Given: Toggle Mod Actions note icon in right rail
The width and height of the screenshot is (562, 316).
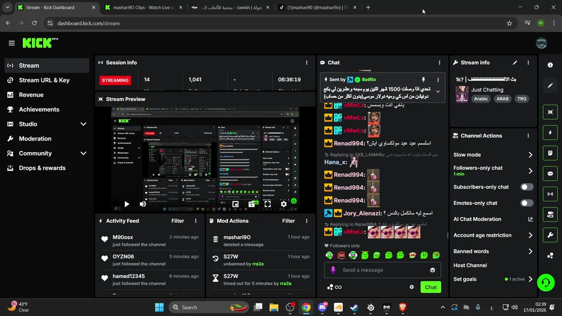Looking at the screenshot, I should (x=550, y=153).
